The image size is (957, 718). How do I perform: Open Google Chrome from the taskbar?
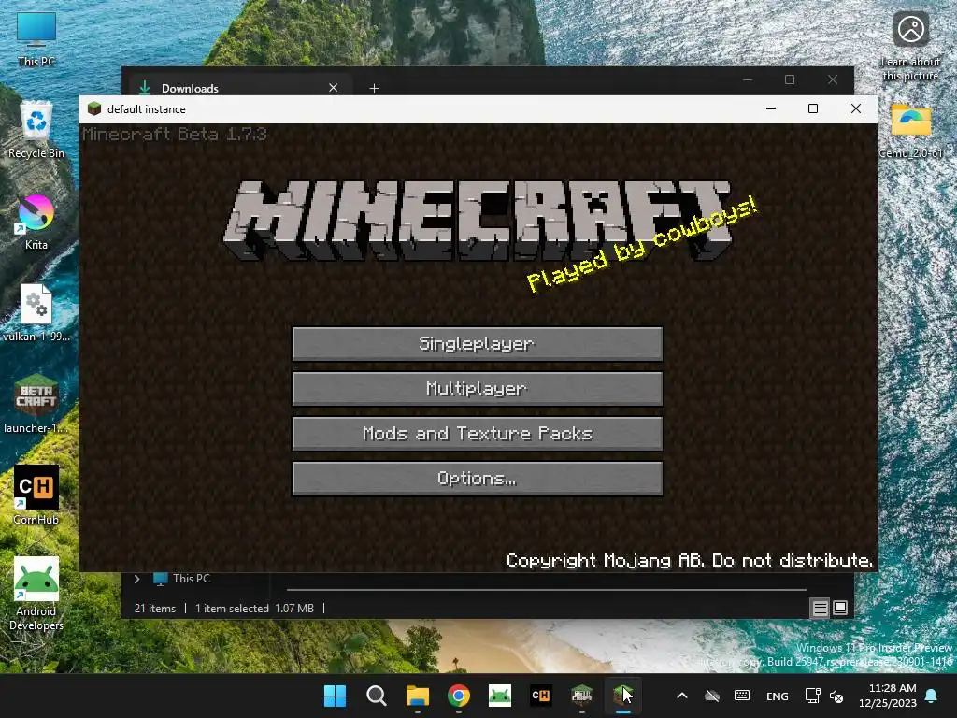pyautogui.click(x=458, y=696)
